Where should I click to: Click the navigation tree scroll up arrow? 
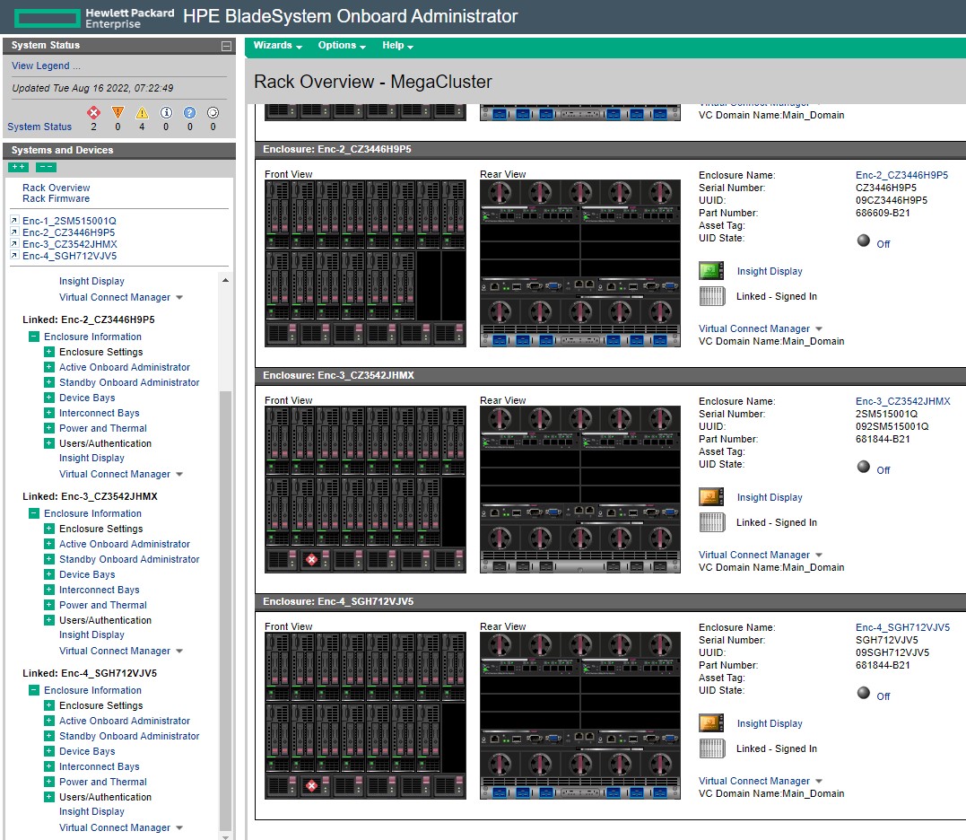point(225,280)
